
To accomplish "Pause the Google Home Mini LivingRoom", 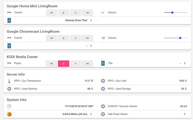I will point(63,13).
